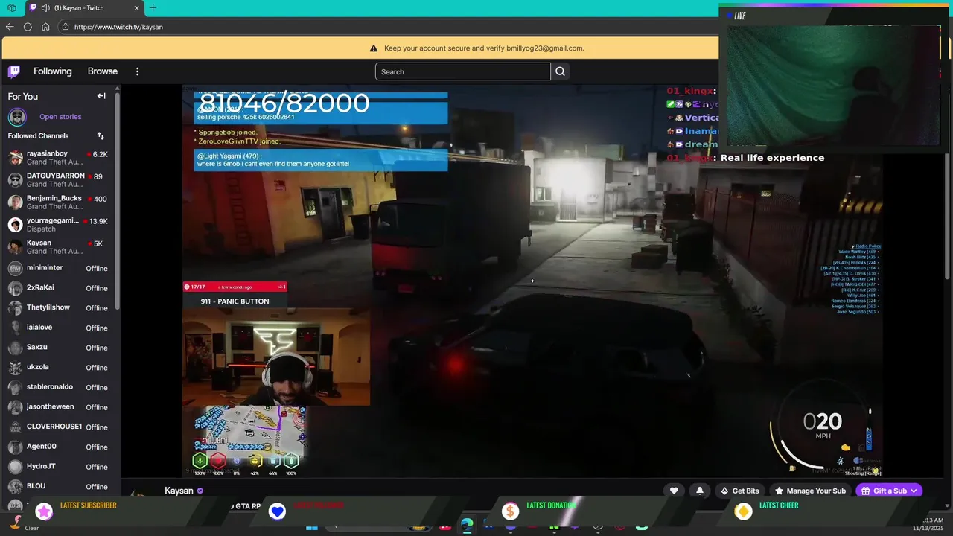This screenshot has height=536, width=953.
Task: View site info lock icon
Action: pyautogui.click(x=66, y=27)
